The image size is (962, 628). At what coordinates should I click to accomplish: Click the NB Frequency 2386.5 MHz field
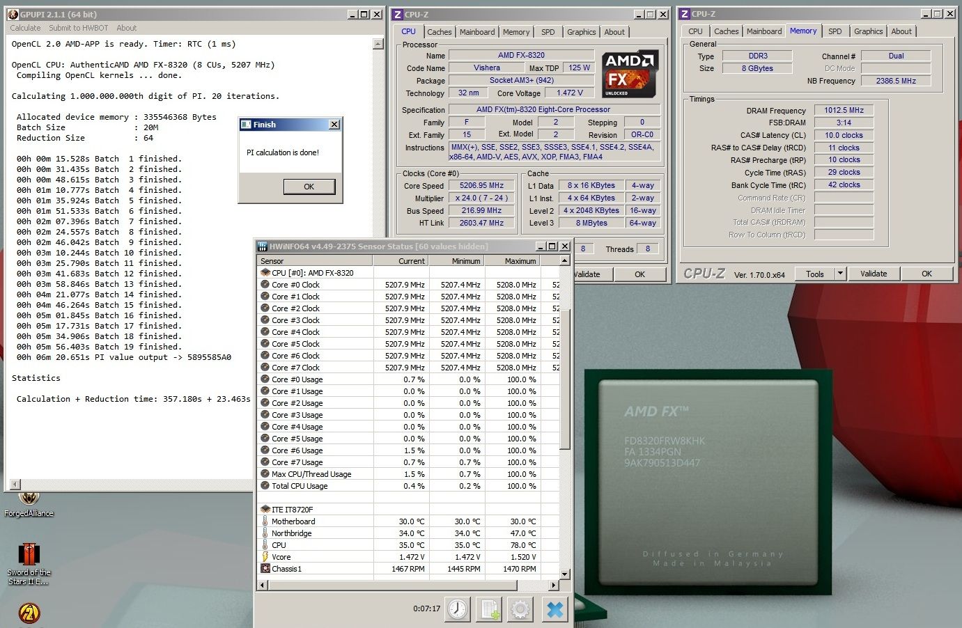(x=896, y=81)
